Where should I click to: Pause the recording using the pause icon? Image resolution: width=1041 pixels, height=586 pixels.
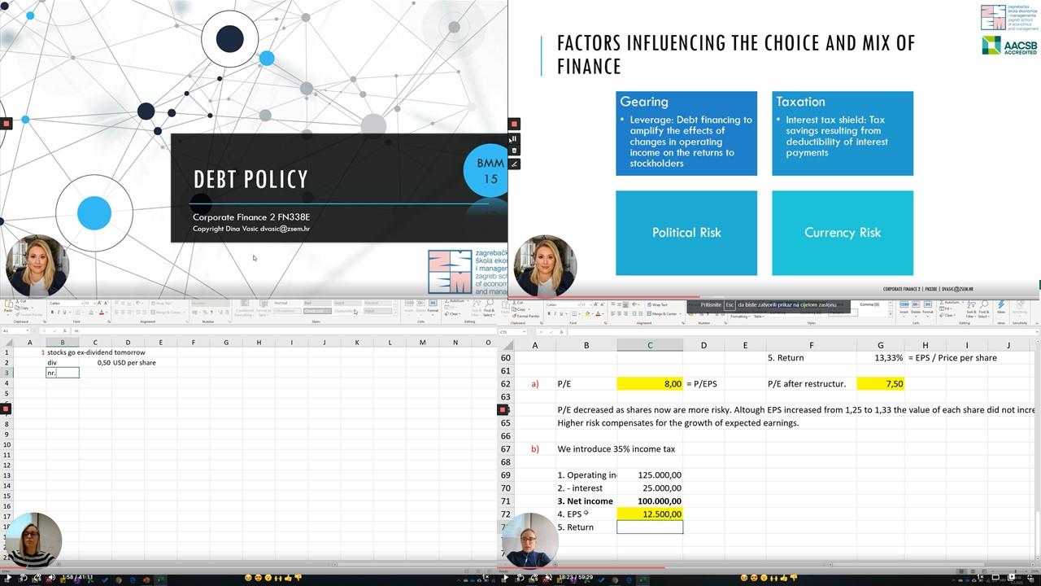click(x=514, y=138)
